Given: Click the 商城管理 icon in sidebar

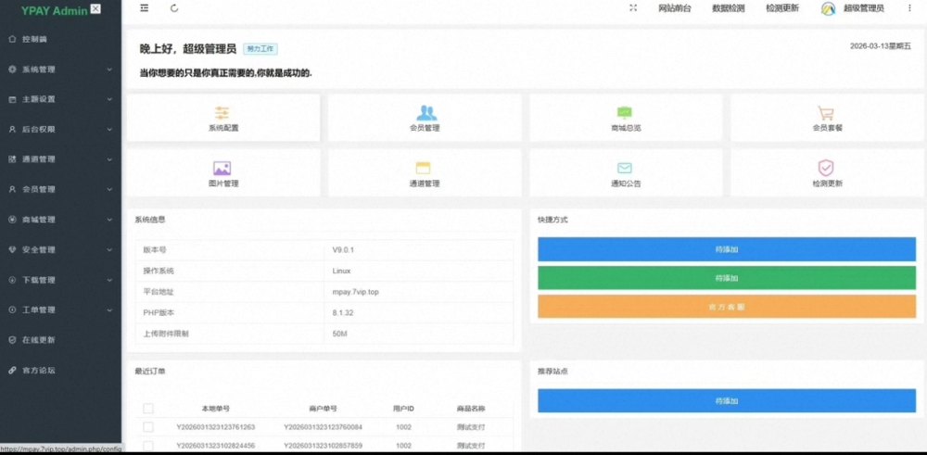Looking at the screenshot, I should [12, 220].
